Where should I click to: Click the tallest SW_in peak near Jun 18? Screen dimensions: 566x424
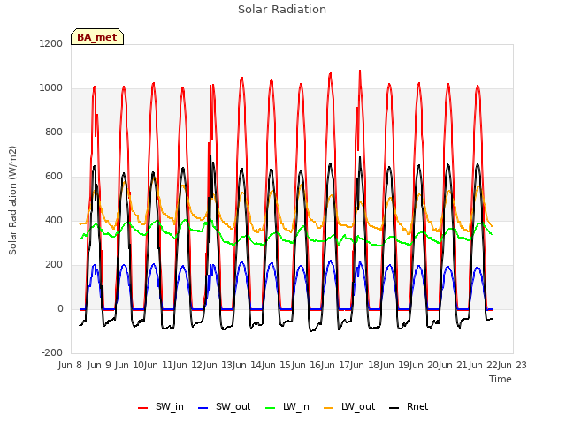coord(360,71)
